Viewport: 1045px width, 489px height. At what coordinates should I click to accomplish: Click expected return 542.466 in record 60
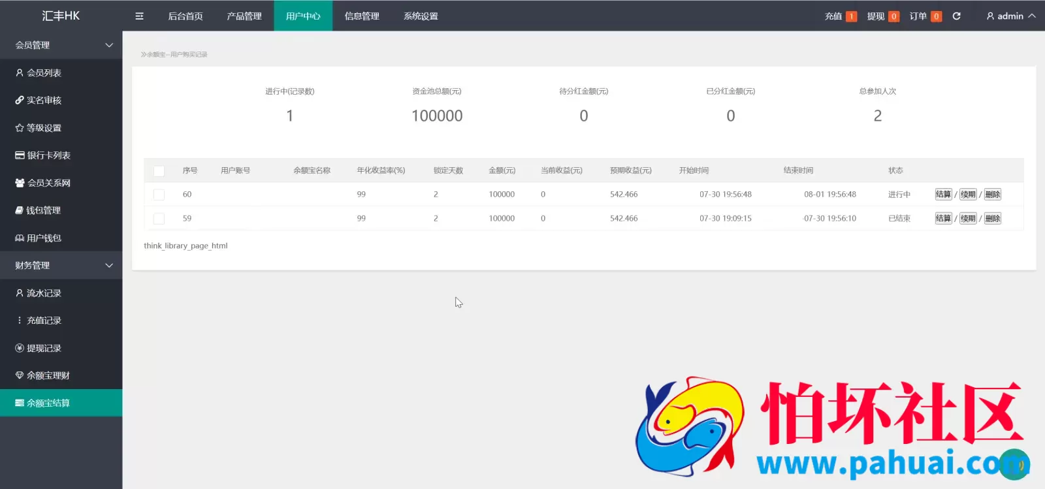tap(624, 195)
